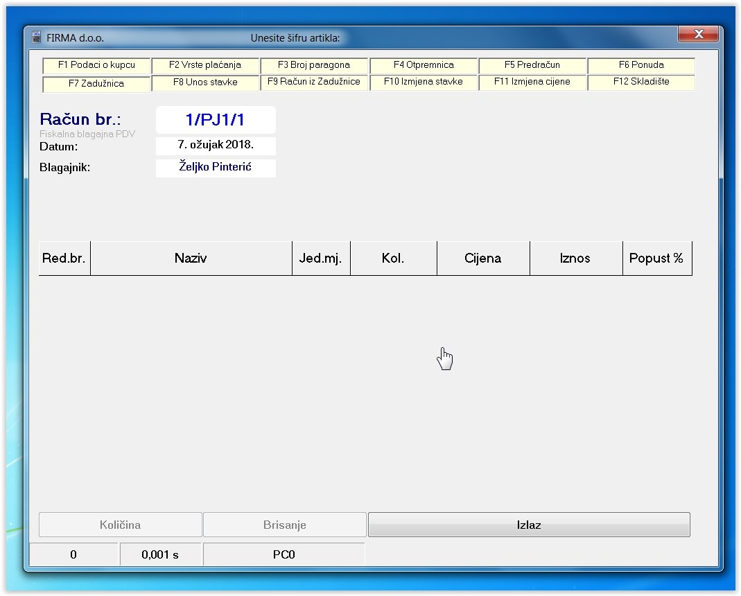Image resolution: width=741 pixels, height=596 pixels.
Task: Choose F5 Predračun
Action: (x=532, y=65)
